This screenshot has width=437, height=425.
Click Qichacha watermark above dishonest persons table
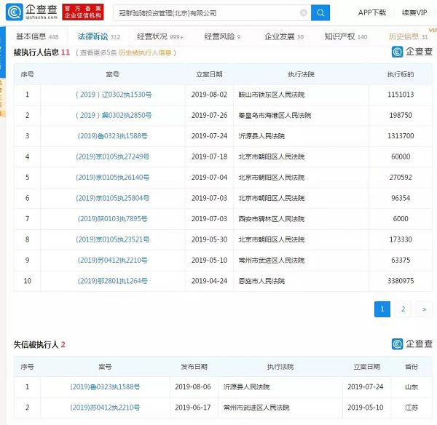click(x=412, y=344)
